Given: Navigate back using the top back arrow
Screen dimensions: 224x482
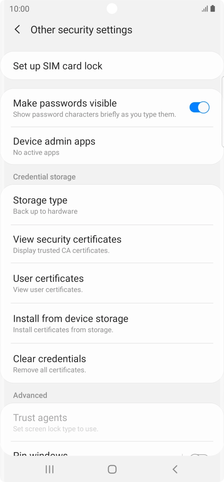Looking at the screenshot, I should point(17,29).
